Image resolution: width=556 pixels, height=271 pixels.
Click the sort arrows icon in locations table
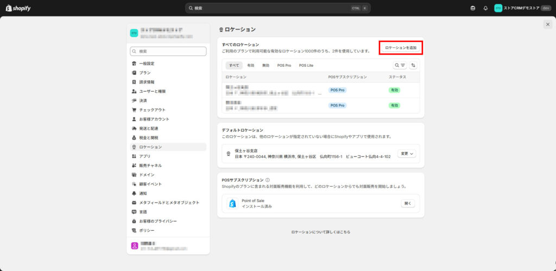pos(413,65)
